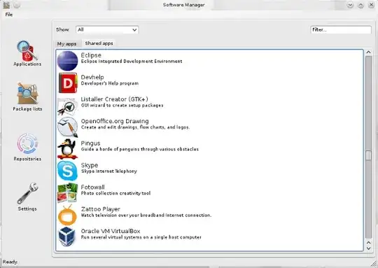Switch to the Shared apps tab

tap(99, 43)
